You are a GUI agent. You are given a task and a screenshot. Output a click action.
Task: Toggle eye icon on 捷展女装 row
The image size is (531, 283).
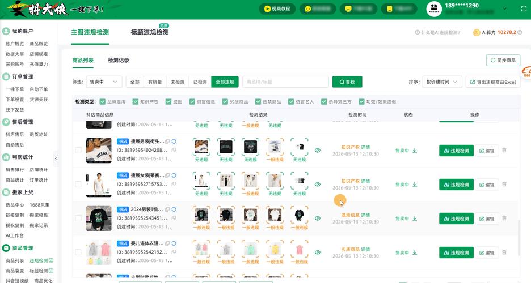point(317,185)
